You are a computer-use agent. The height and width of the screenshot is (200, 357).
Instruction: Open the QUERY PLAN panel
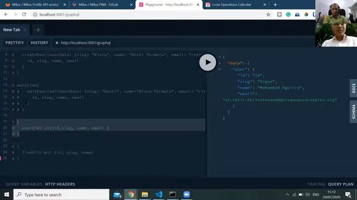341,184
